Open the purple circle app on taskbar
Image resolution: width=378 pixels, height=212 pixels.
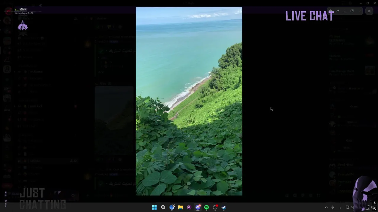(189, 207)
